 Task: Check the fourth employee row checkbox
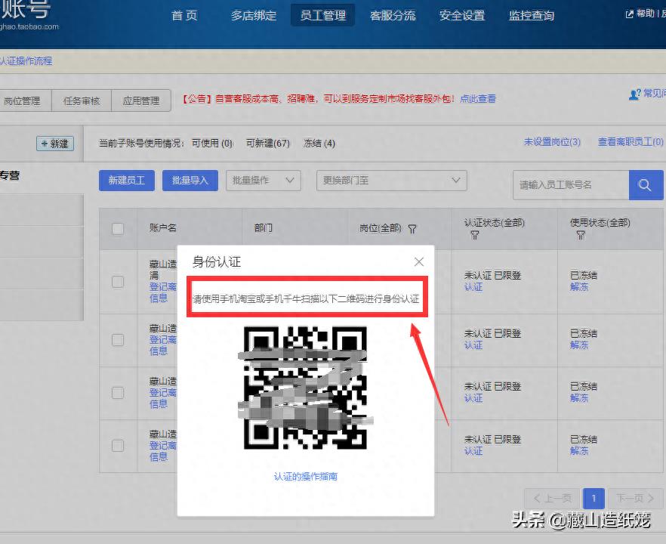(118, 446)
